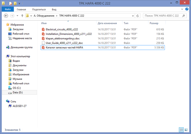Sort by Размер column header

pos(154,23)
